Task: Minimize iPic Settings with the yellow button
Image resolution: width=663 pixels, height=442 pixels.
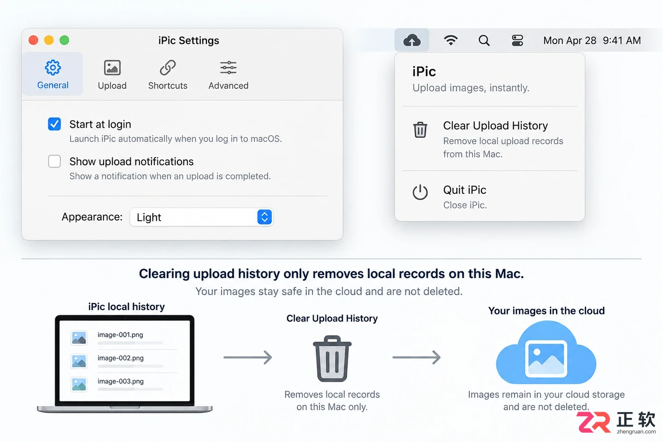Action: point(49,40)
